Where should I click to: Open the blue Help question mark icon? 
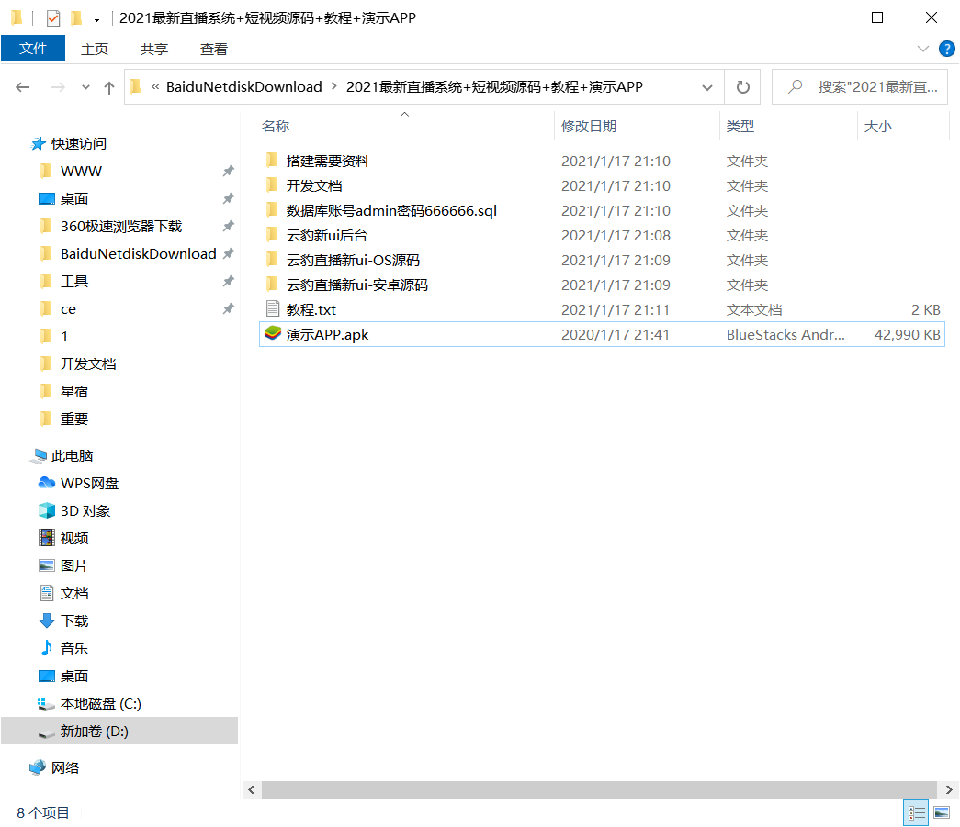tap(947, 49)
